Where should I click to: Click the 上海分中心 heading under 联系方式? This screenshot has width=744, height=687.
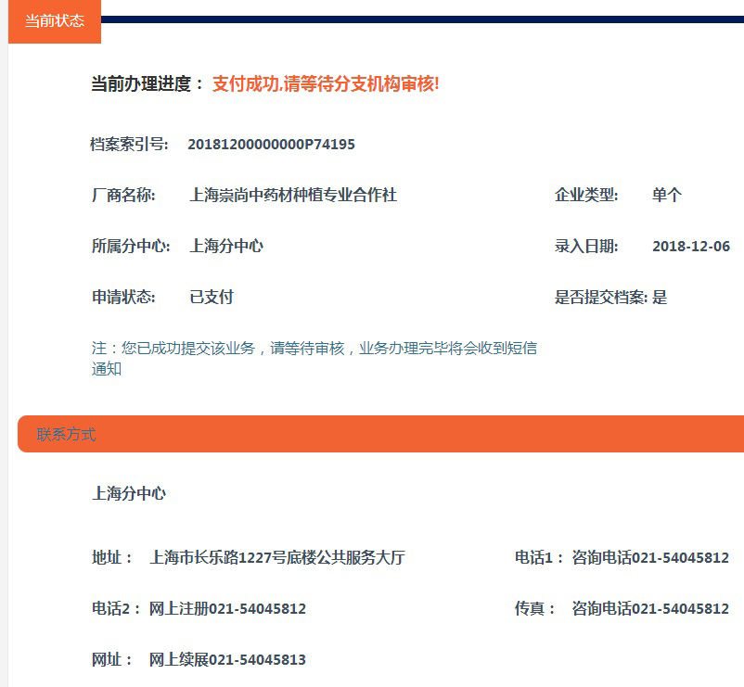click(x=129, y=493)
